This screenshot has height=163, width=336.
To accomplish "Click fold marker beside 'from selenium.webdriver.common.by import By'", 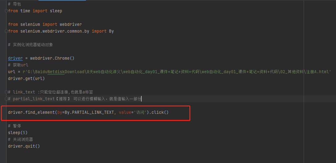I will [6, 31].
